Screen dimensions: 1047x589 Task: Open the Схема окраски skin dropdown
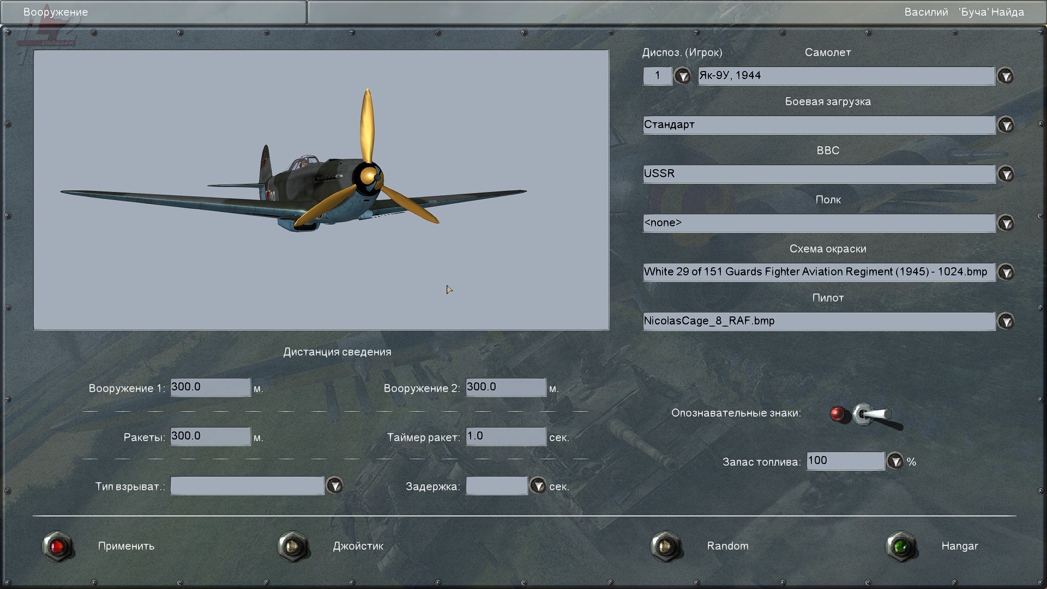pos(1006,272)
